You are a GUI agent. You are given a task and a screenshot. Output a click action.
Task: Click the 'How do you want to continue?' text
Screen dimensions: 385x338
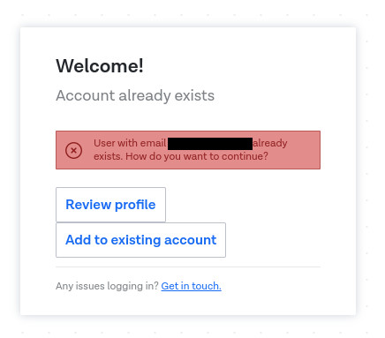[x=197, y=156]
